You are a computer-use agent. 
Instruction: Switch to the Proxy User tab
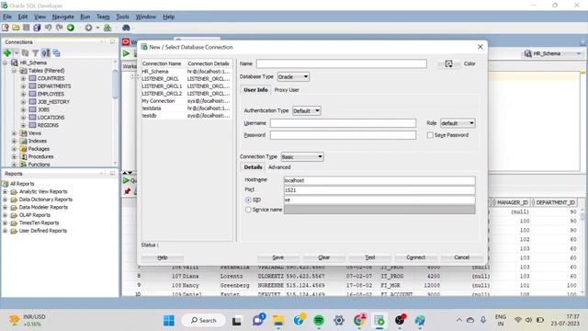(x=287, y=90)
